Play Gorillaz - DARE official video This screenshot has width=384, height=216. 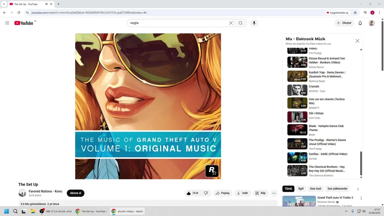[x=322, y=158]
